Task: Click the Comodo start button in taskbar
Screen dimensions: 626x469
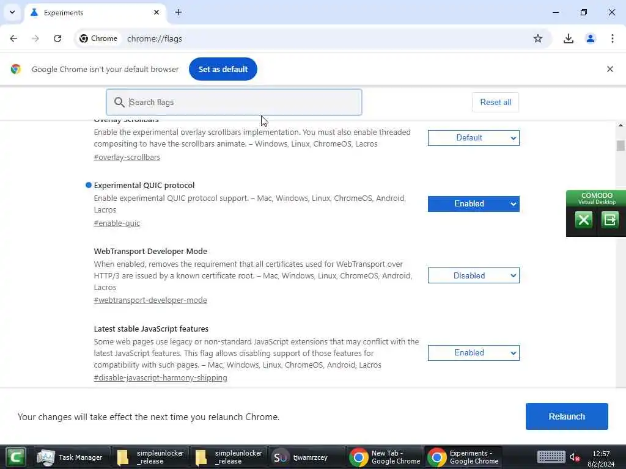Action: click(15, 457)
